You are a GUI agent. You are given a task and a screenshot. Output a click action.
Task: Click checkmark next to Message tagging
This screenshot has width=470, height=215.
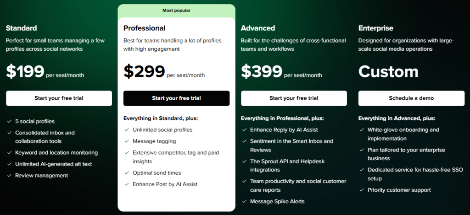click(x=127, y=141)
